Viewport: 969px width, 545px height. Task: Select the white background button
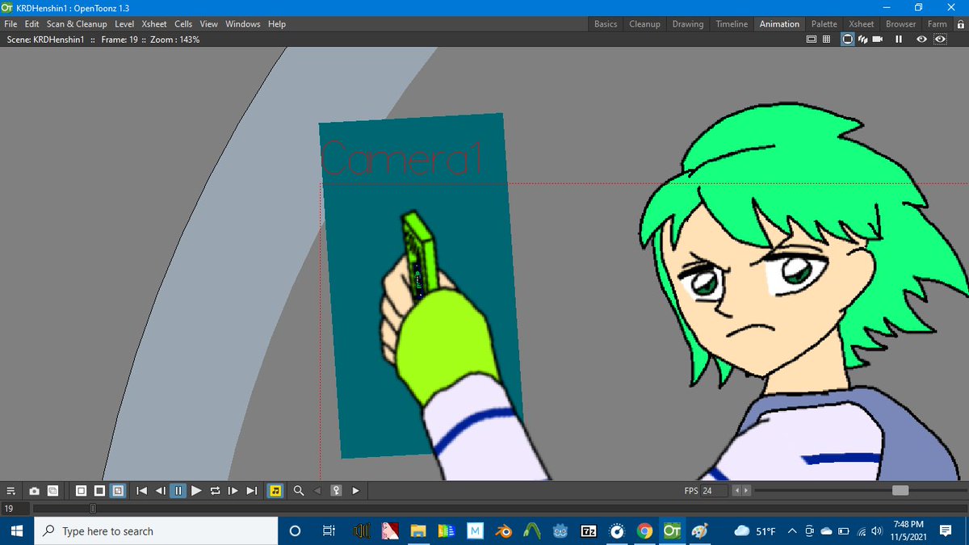[x=81, y=490]
